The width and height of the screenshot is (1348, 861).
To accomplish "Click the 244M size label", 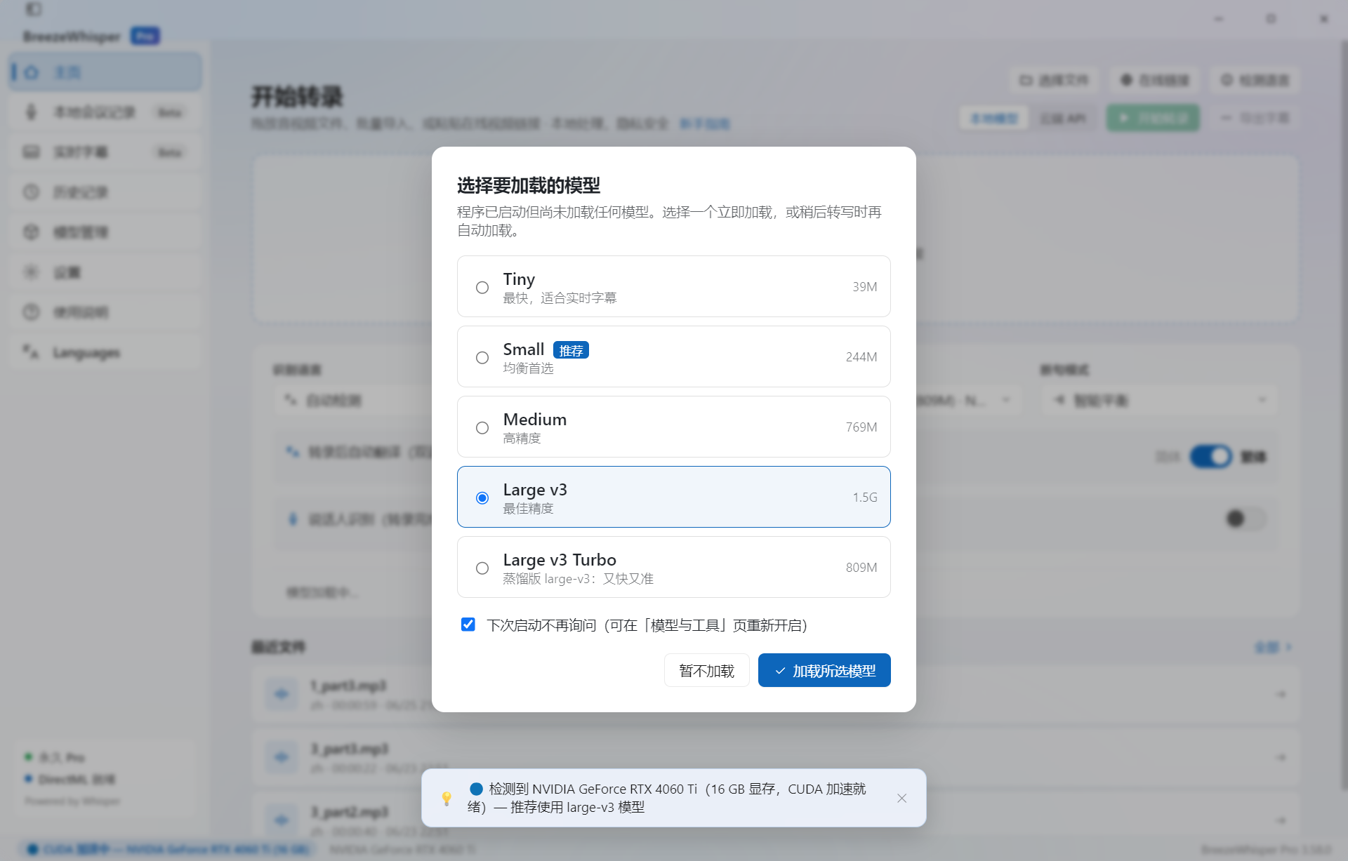I will tap(861, 356).
